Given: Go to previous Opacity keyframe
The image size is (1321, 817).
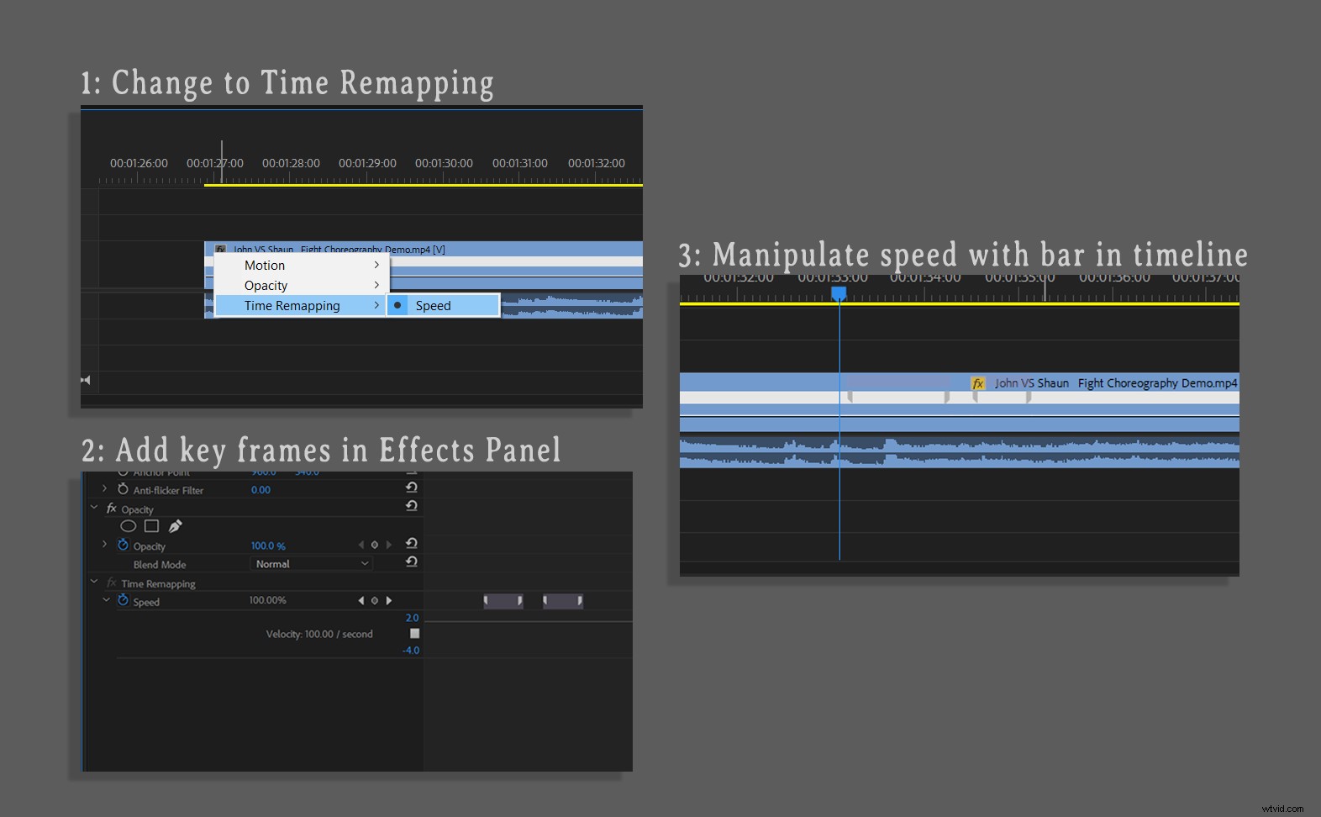Looking at the screenshot, I should pyautogui.click(x=361, y=545).
